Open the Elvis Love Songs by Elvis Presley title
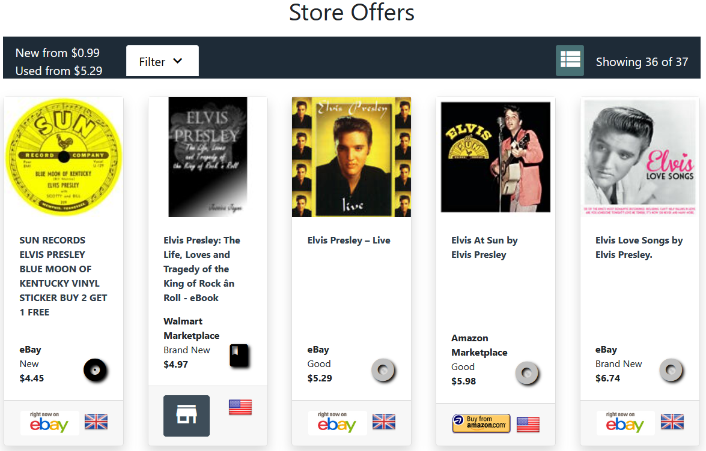The image size is (706, 451). coord(639,248)
